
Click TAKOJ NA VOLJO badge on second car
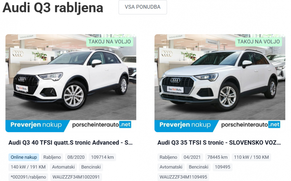[259, 42]
